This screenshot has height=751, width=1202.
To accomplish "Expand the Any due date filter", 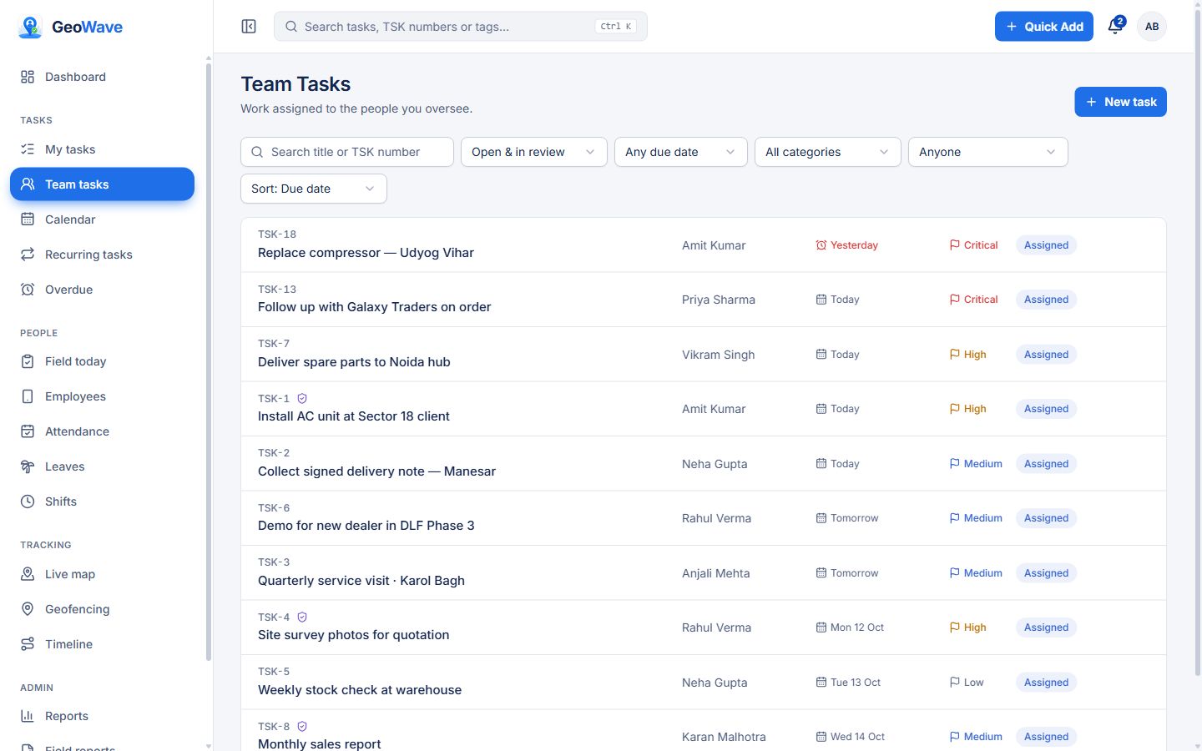I will coord(681,152).
